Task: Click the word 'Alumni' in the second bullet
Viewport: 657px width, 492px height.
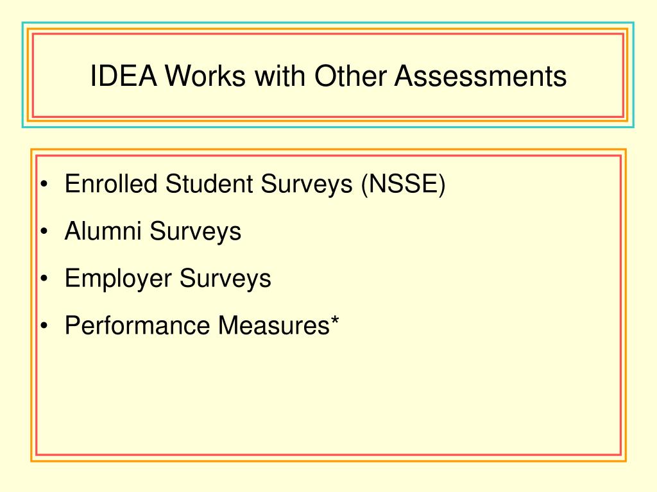Action: coord(103,231)
